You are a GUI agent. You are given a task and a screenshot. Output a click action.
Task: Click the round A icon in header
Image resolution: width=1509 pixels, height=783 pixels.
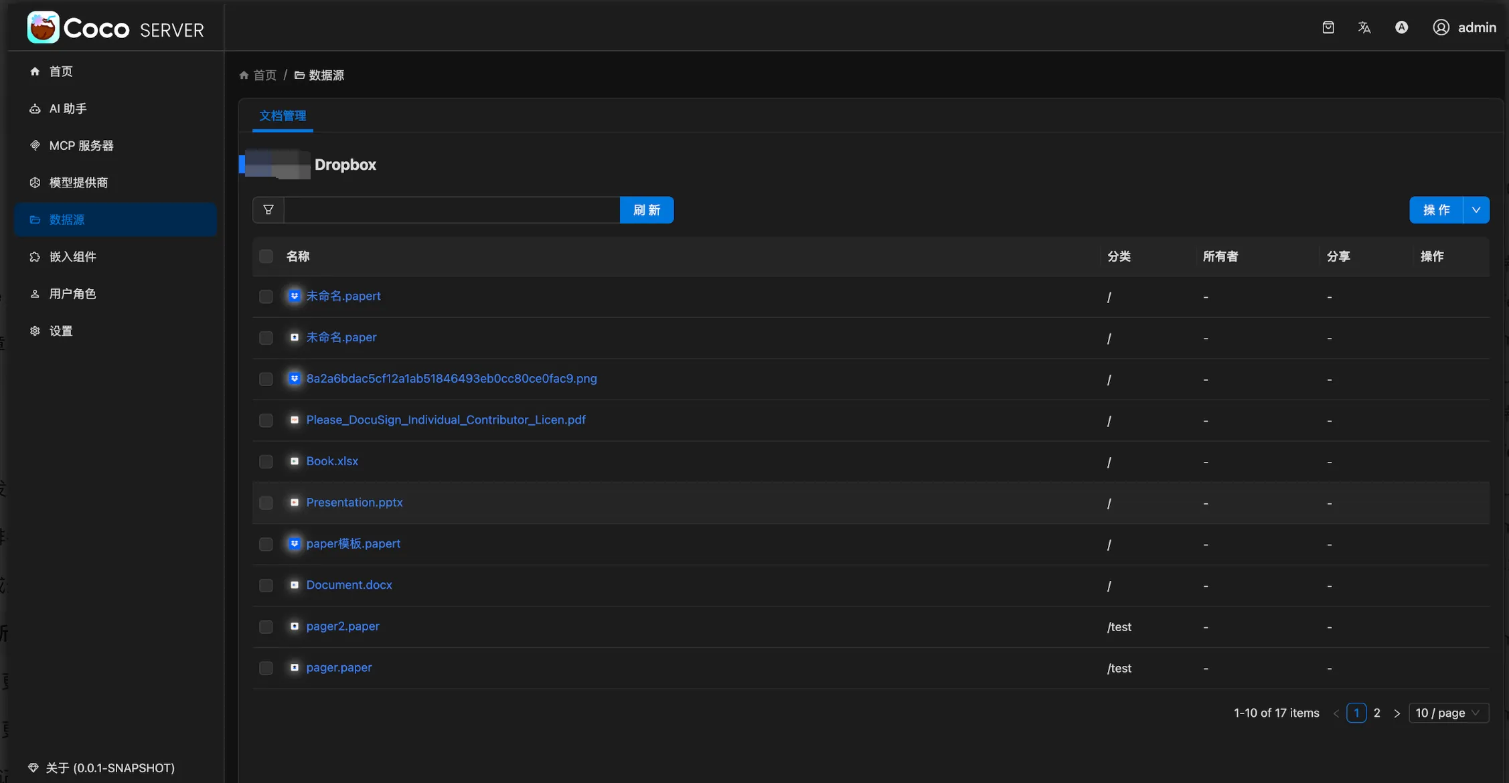point(1401,27)
